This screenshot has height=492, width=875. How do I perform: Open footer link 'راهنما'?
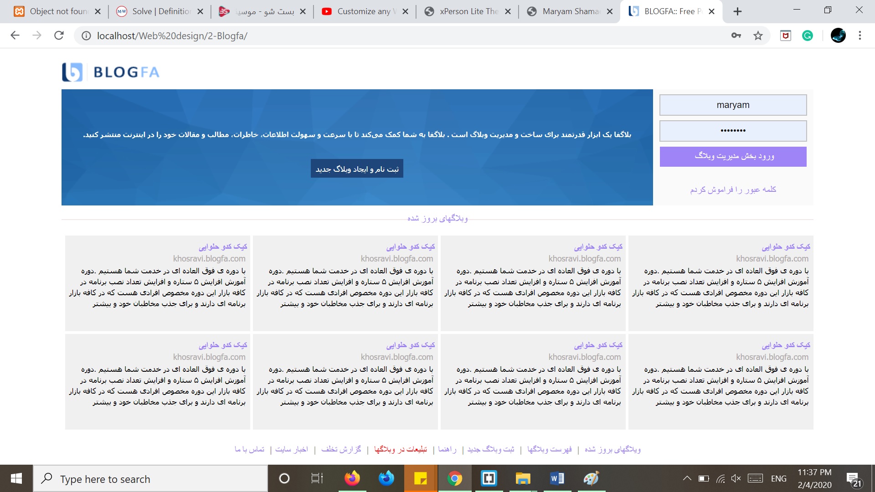[x=447, y=449]
